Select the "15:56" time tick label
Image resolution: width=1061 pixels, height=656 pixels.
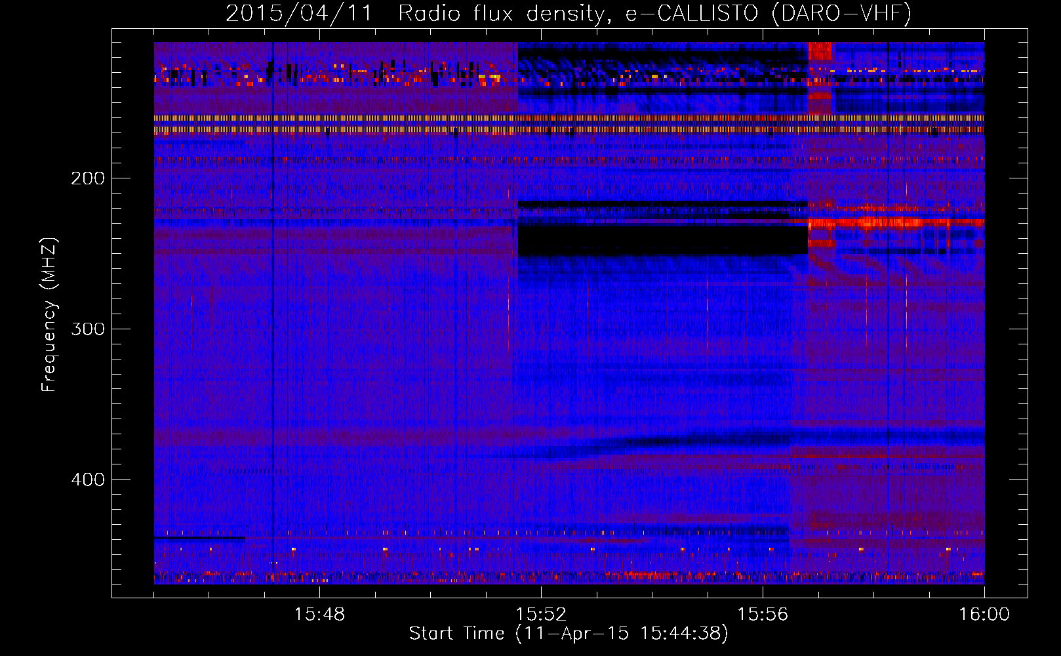click(763, 615)
